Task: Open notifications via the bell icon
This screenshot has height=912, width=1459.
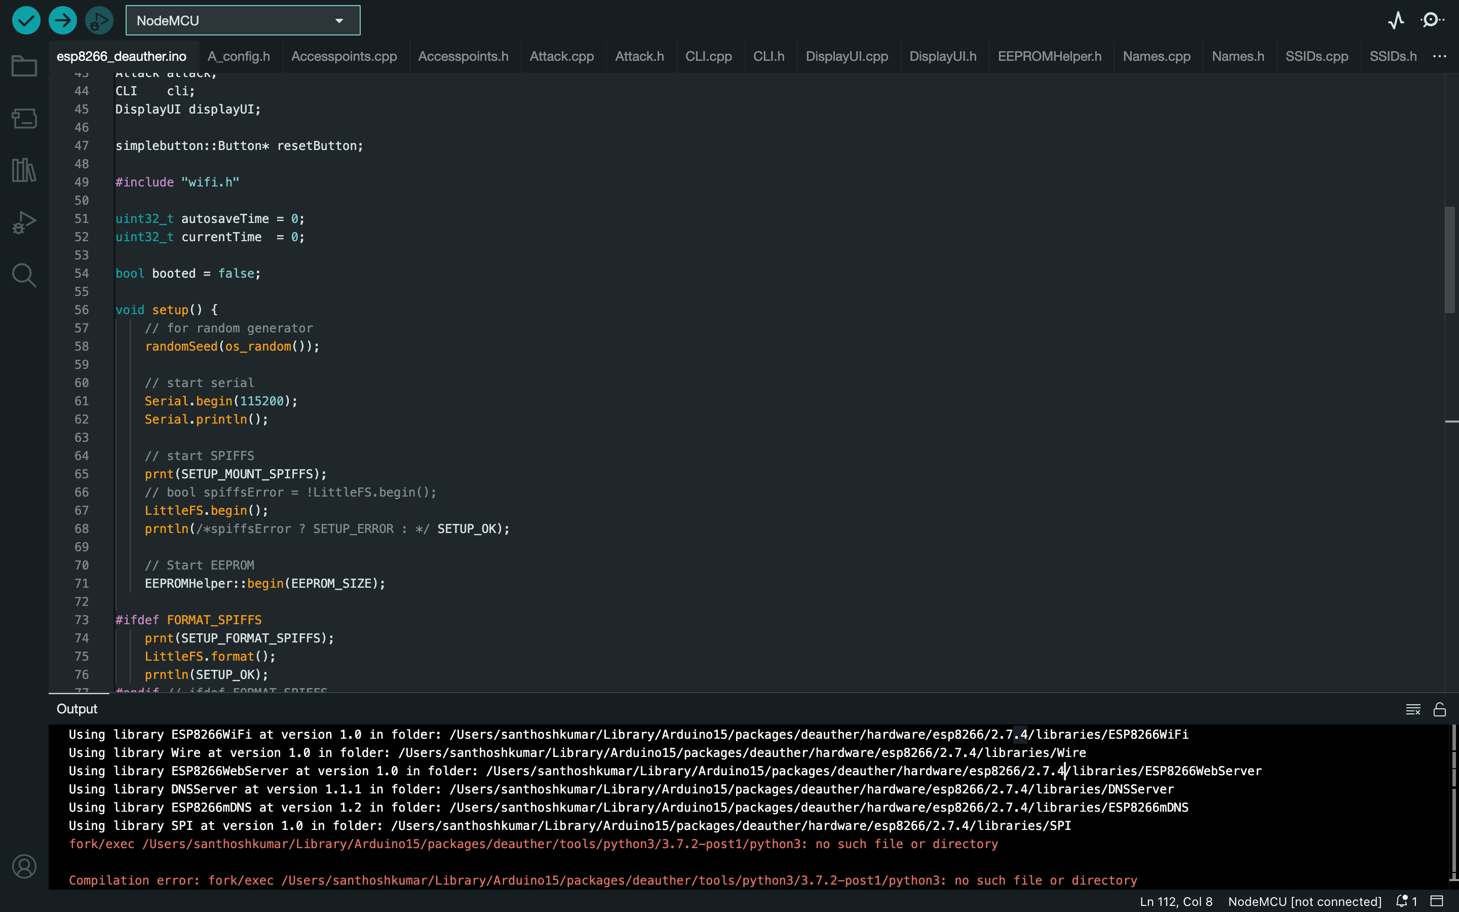Action: pyautogui.click(x=1403, y=901)
